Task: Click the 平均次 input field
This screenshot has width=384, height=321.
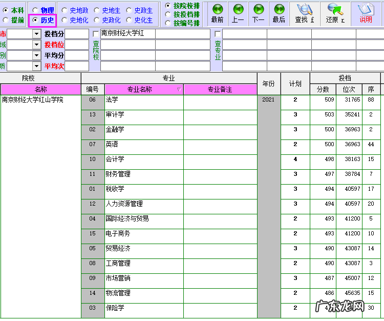Action: [x=77, y=66]
